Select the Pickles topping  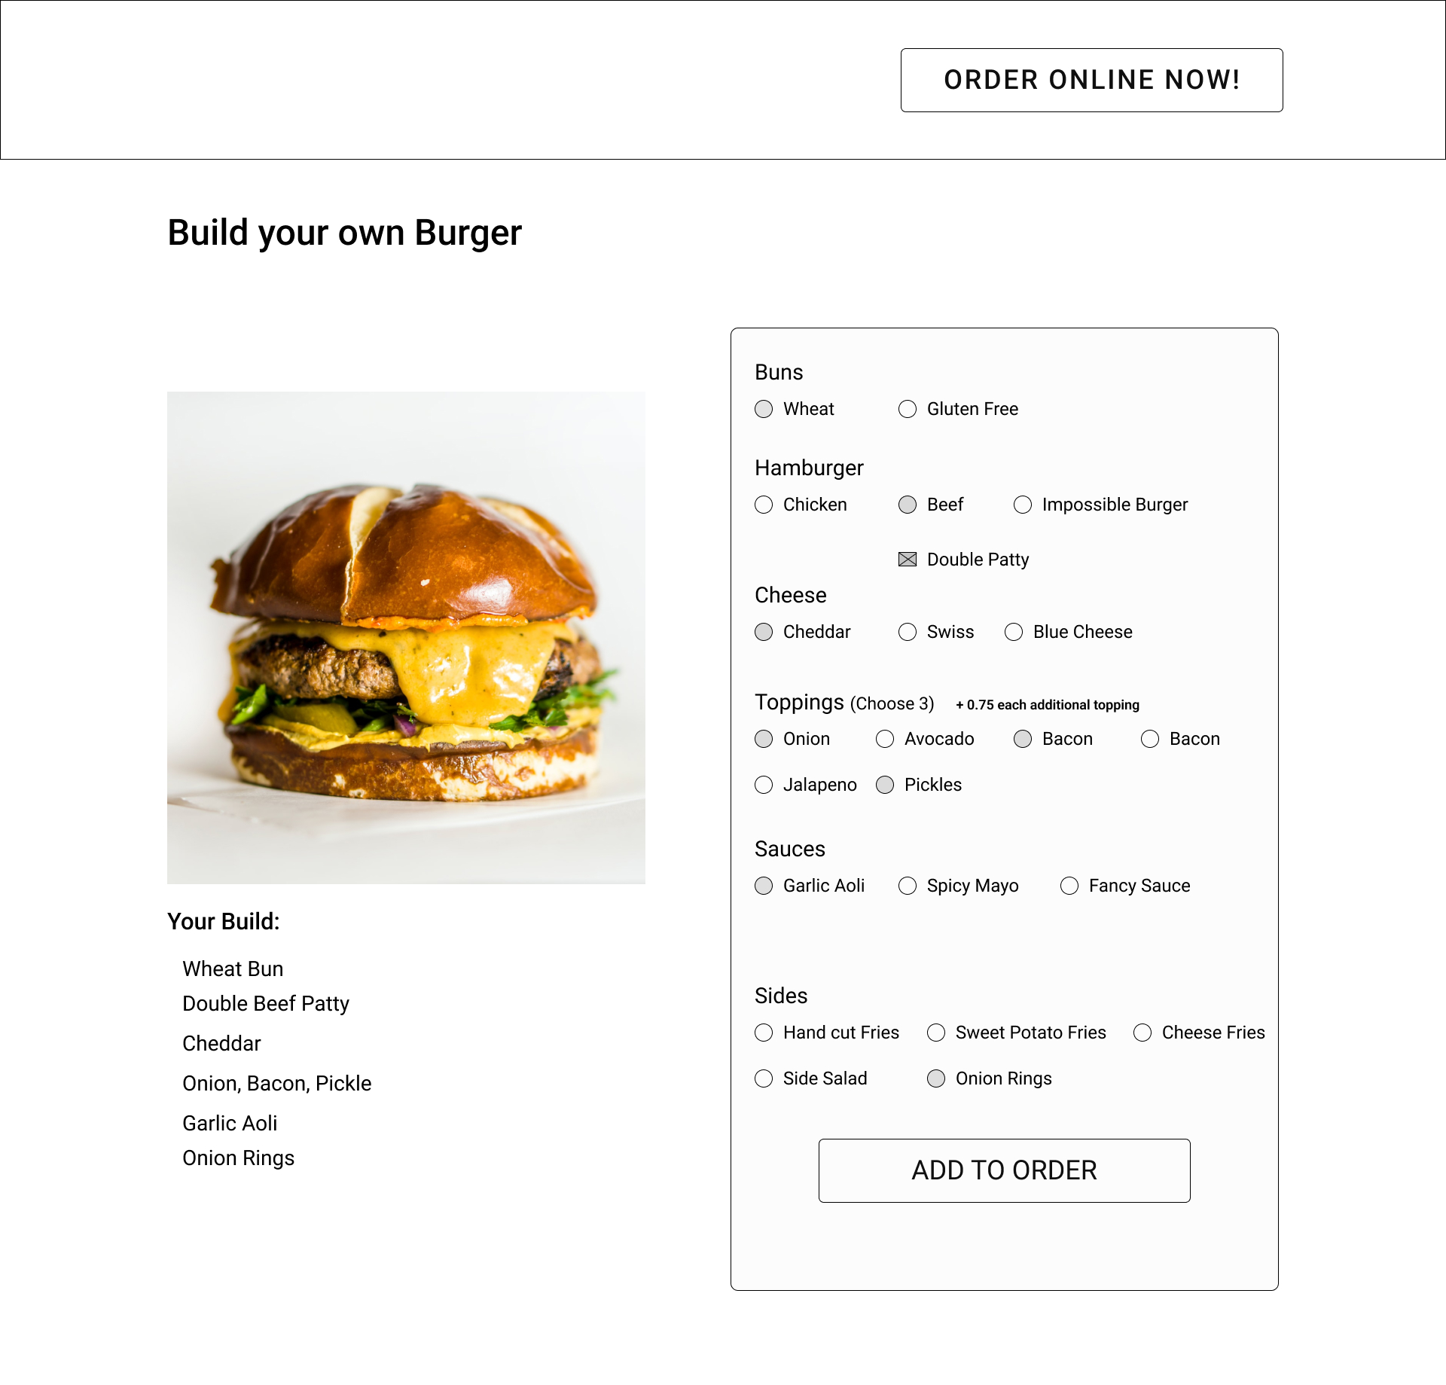pos(888,783)
